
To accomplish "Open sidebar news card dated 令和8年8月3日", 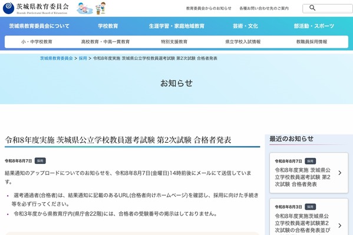I will pos(309,217).
